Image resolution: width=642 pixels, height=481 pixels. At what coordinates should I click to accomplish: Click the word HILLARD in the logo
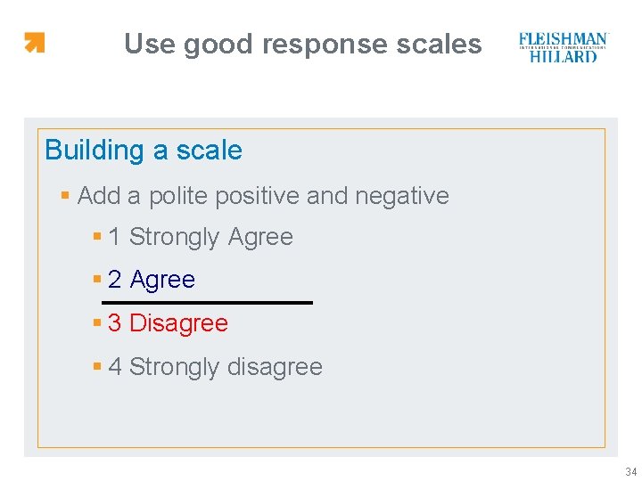[x=563, y=56]
